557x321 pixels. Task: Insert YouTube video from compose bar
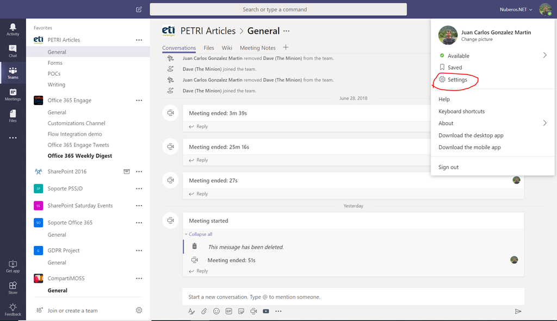pos(265,311)
